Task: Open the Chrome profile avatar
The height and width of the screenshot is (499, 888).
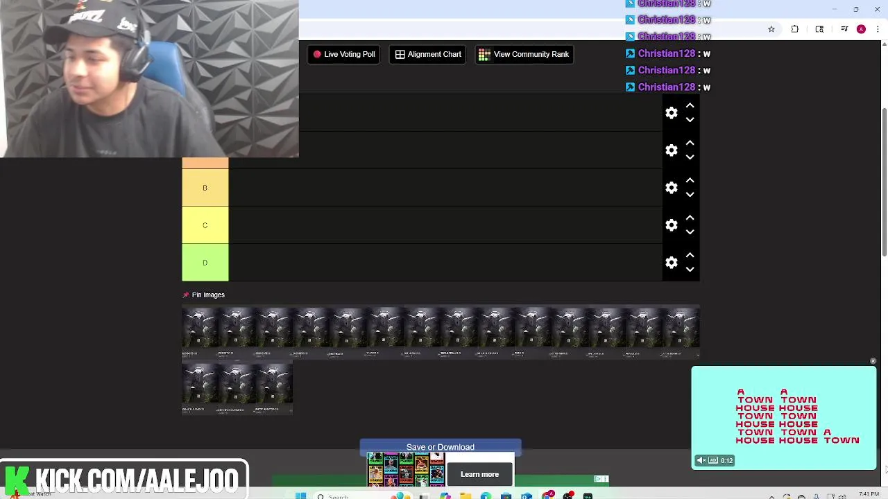Action: [x=861, y=29]
